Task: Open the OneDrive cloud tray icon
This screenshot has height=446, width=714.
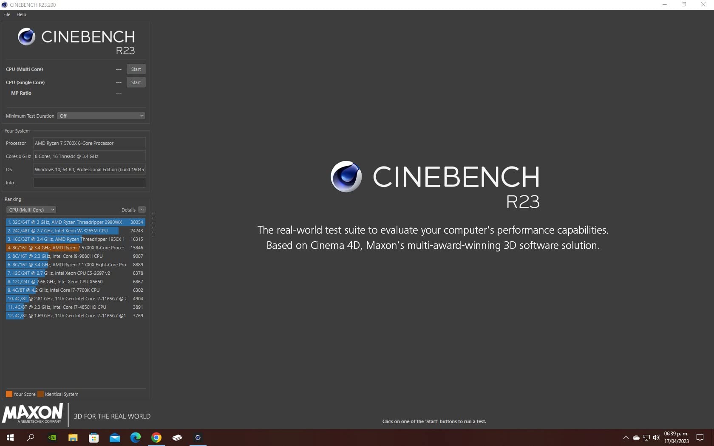Action: (636, 438)
